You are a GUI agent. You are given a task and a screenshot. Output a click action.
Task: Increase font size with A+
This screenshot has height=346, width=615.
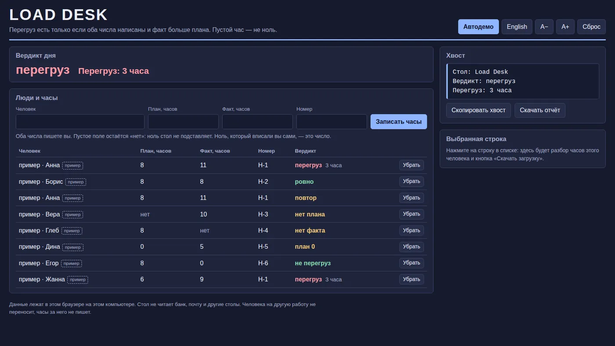(x=565, y=27)
